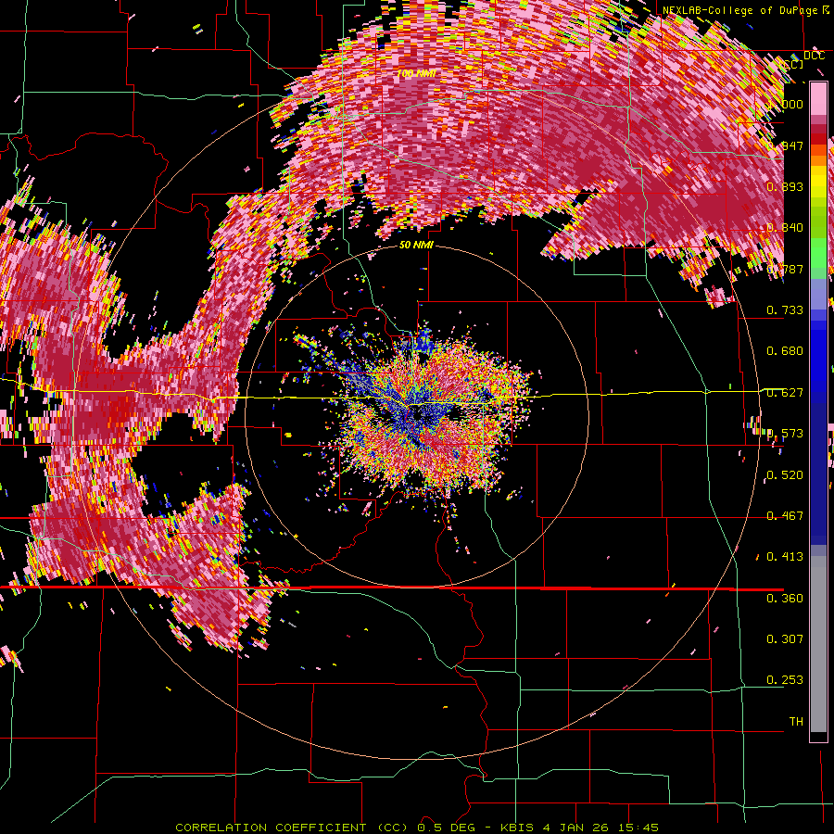Click the 0.840 legend value
Viewport: 834px width, 834px height.
(785, 228)
